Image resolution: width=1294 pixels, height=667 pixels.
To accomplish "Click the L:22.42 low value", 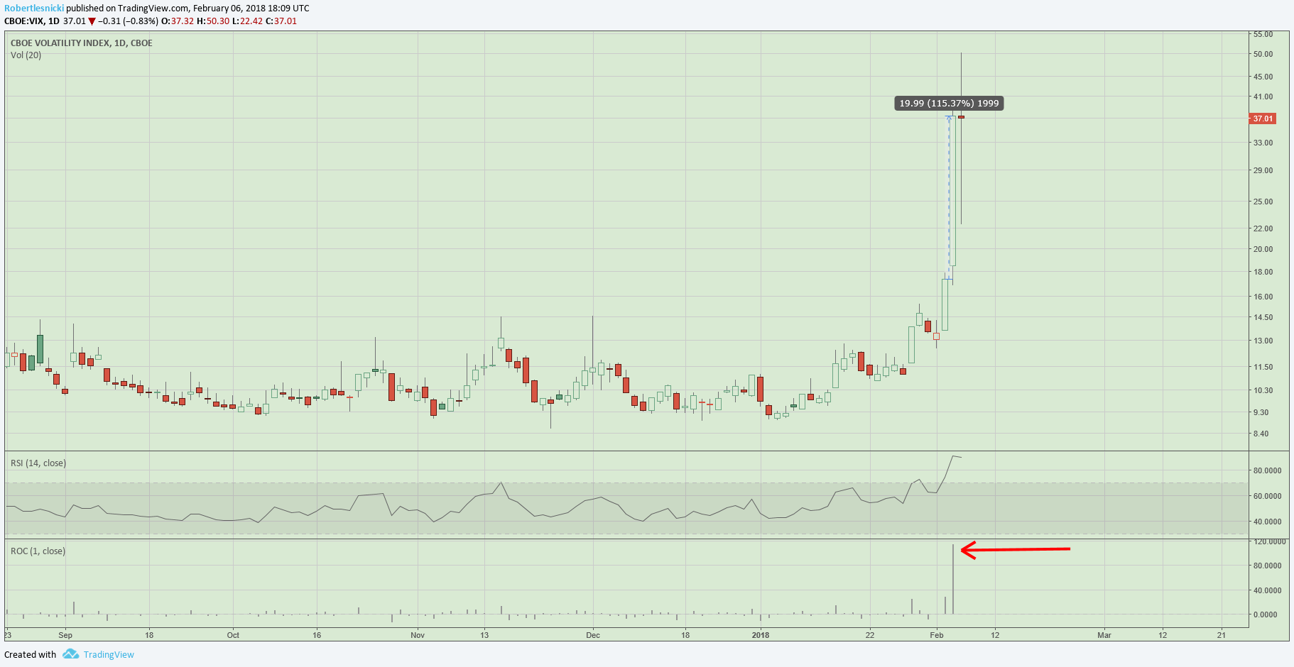I will tap(247, 21).
